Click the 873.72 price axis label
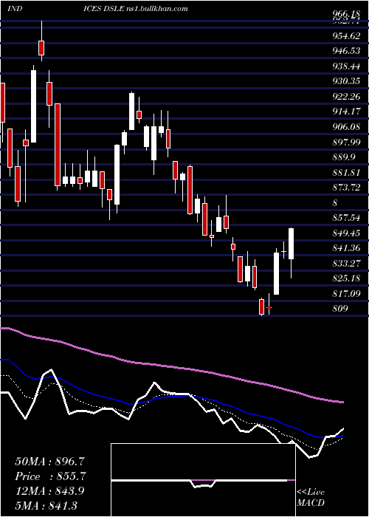Screen dimensions: 369x517 346,188
